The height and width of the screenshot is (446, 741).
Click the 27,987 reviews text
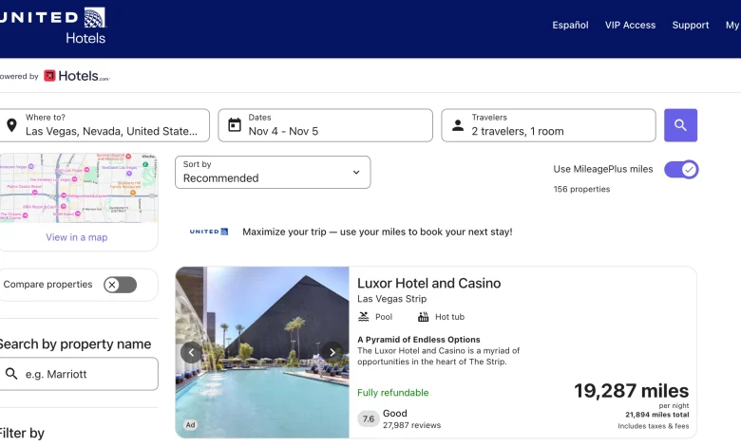[x=411, y=425]
